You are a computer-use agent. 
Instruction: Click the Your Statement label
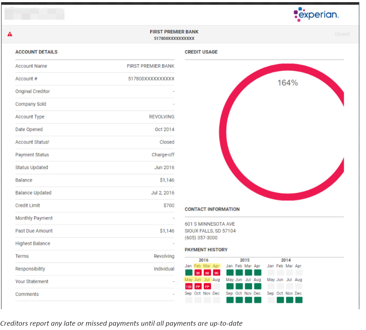coord(32,282)
